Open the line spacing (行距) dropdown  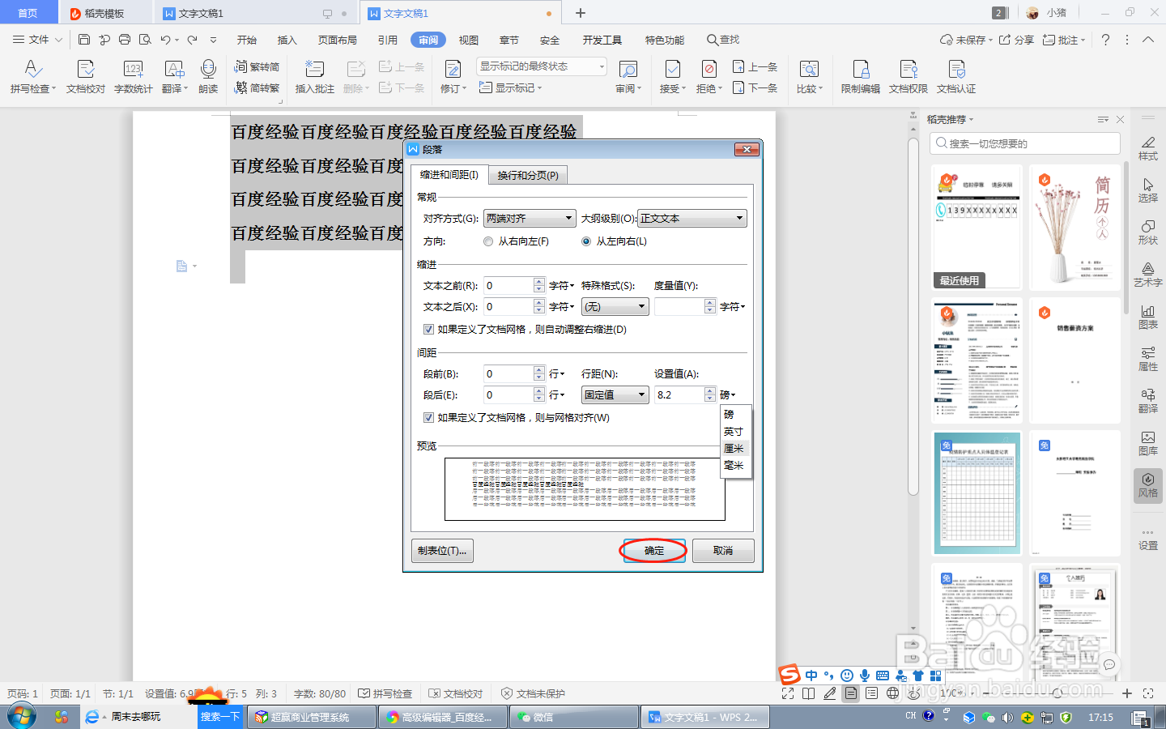point(615,394)
